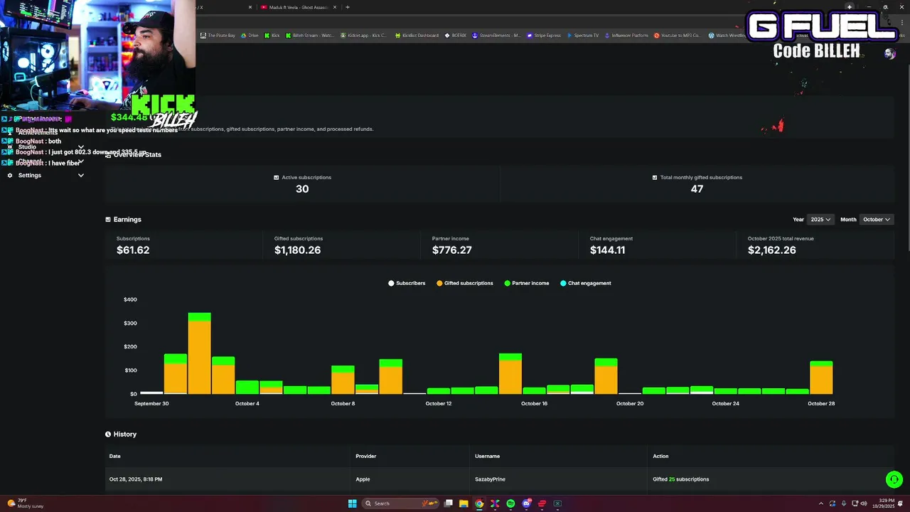Click the Earnings section icon
Screen dimensions: 910x512
tap(108, 220)
